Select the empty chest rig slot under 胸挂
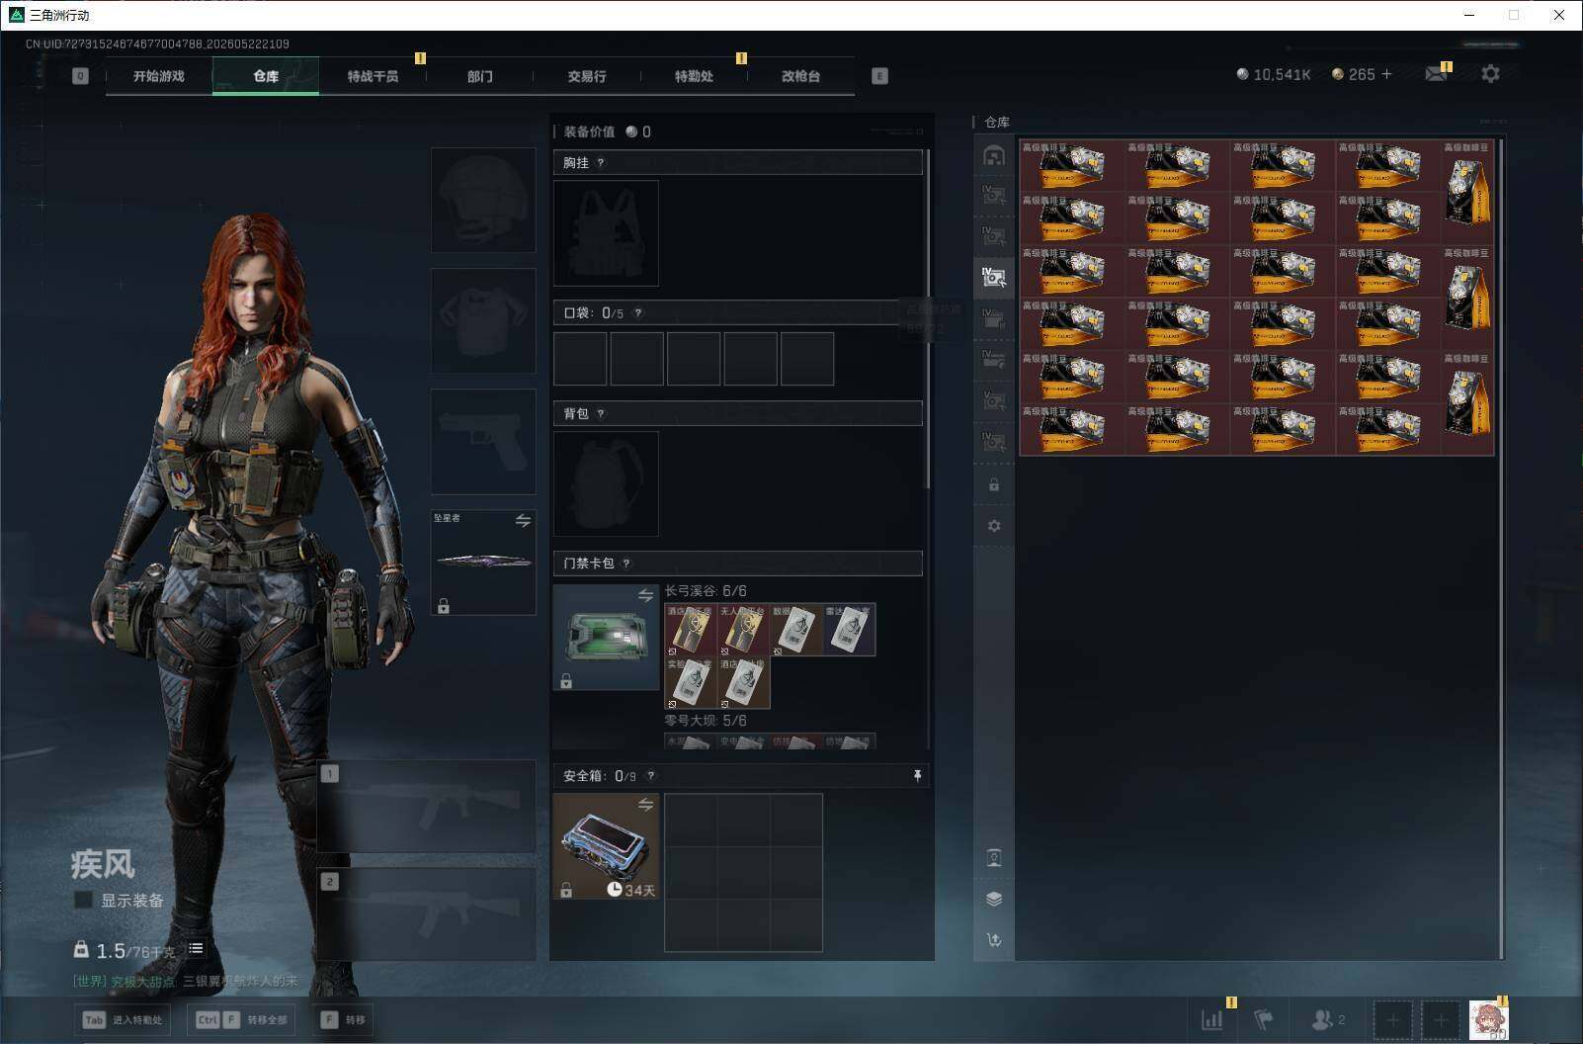 tap(606, 233)
